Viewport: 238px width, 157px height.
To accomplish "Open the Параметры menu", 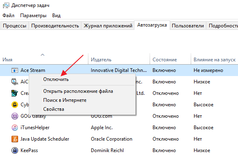I will [x=33, y=16].
